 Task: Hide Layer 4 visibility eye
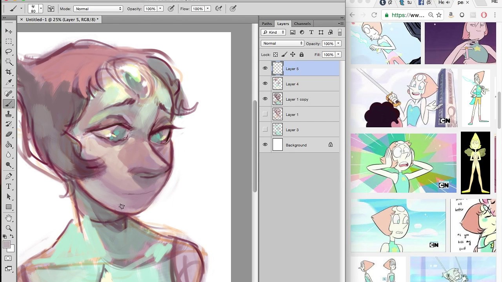[x=265, y=84]
